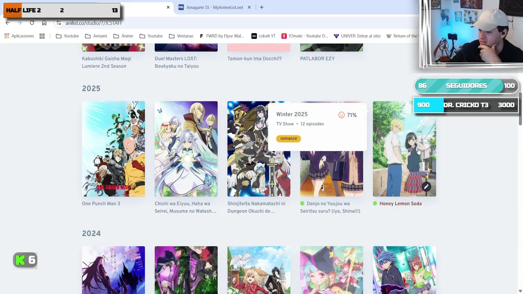Open One Punch Man 3 title link
This screenshot has height=294, width=523.
[x=101, y=203]
